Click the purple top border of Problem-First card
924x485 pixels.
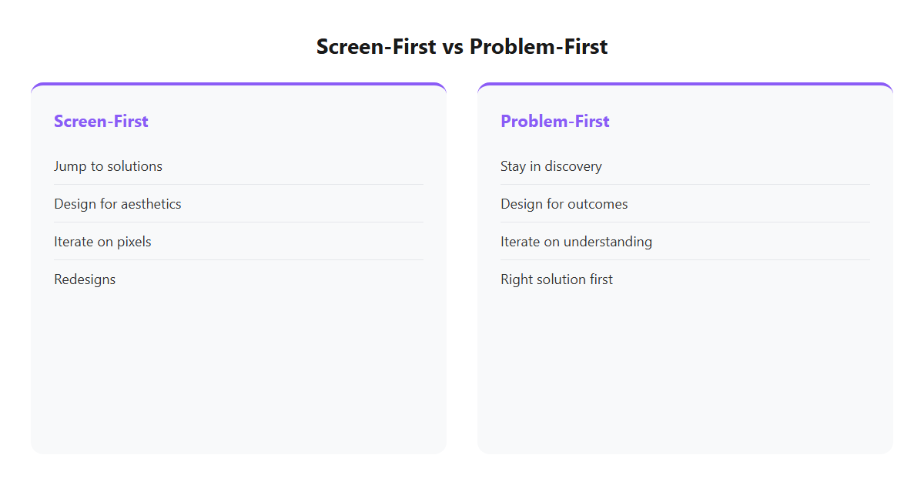pyautogui.click(x=685, y=84)
